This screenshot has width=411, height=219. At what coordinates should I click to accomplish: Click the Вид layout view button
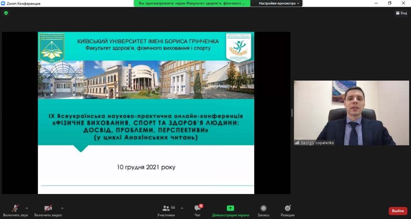401,13
